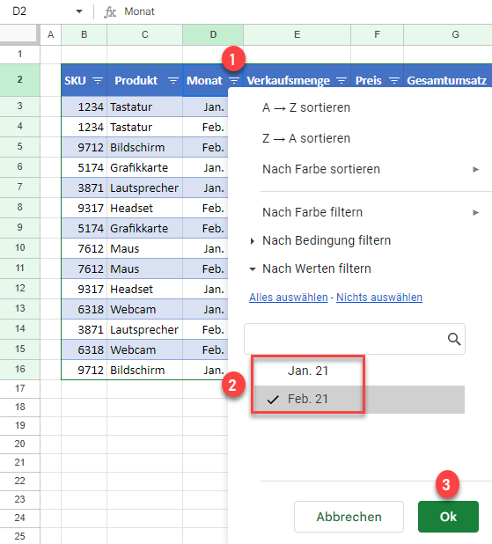Click cell with Tastatur in row 3
The image size is (492, 544).
144,107
